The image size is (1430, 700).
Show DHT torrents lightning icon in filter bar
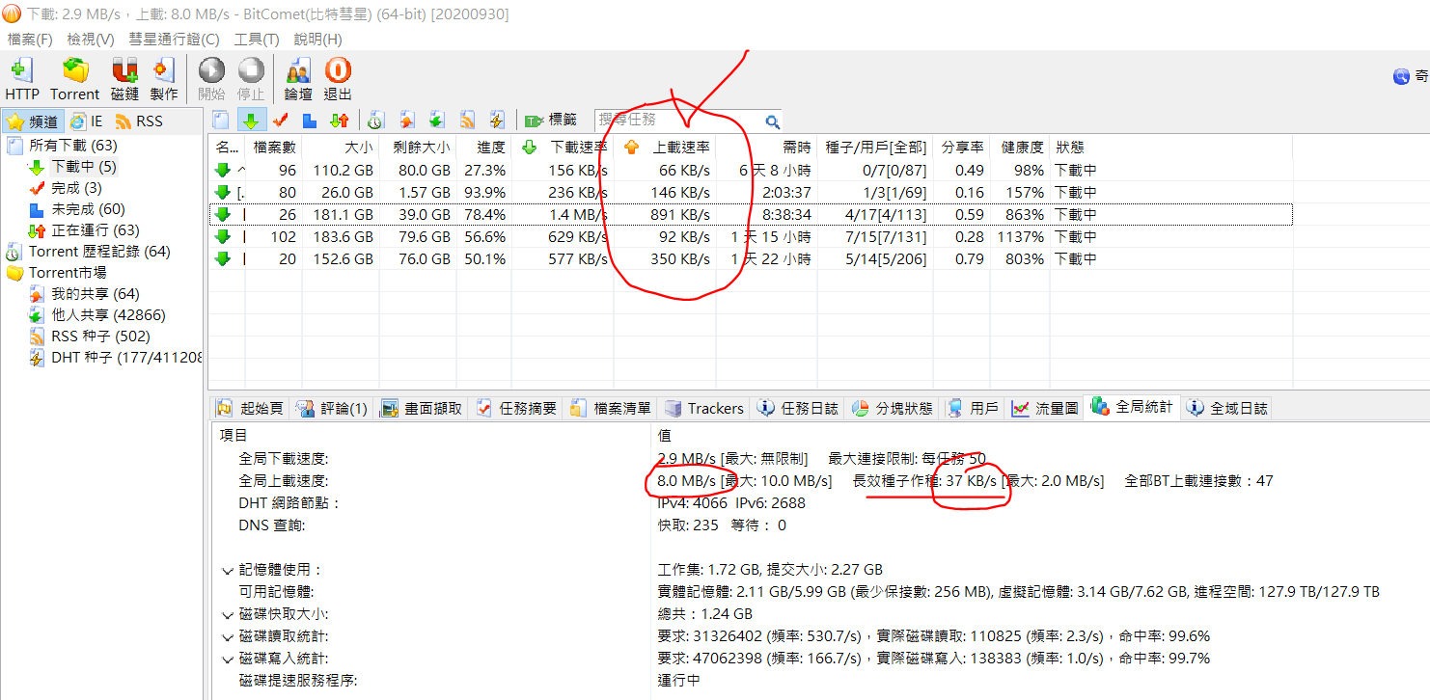497,121
